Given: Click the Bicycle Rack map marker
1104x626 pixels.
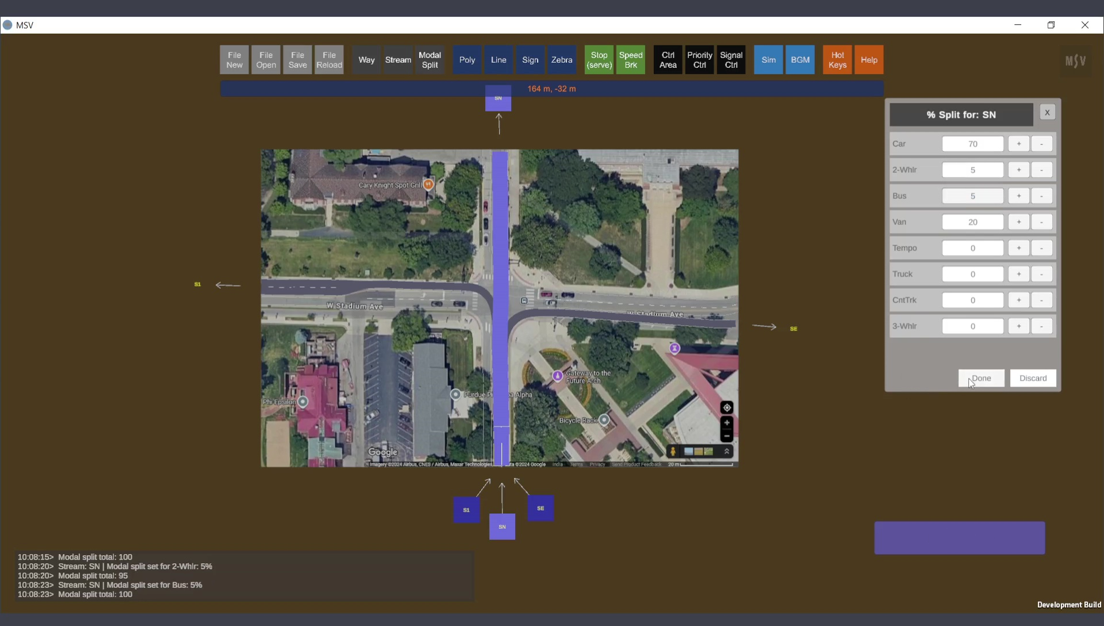Looking at the screenshot, I should (604, 419).
